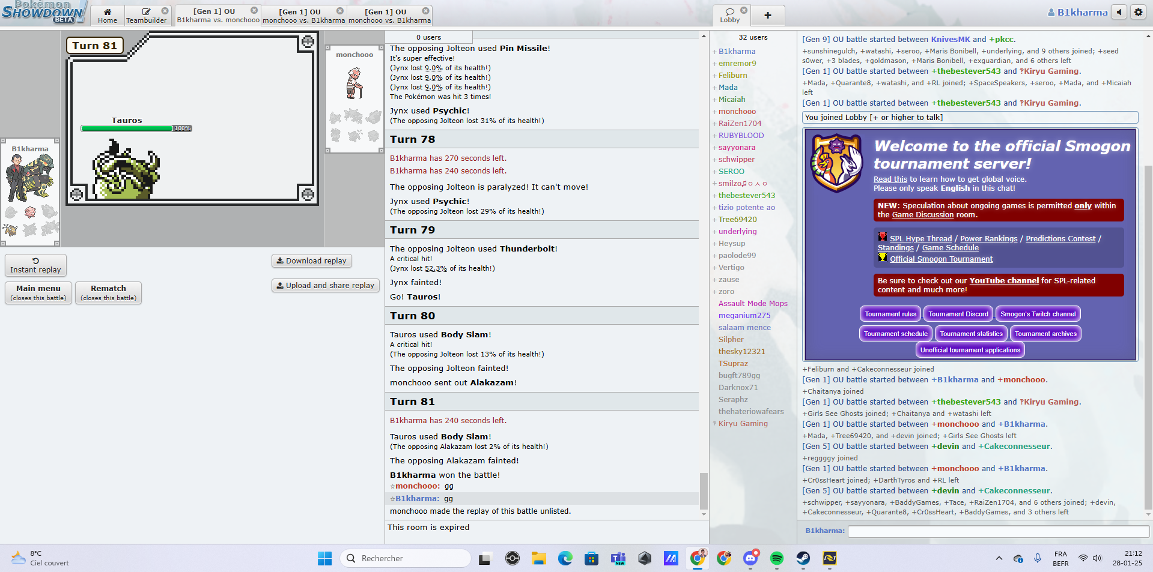1153x572 pixels.
Task: Toggle sound with the speaker button
Action: click(x=1118, y=12)
